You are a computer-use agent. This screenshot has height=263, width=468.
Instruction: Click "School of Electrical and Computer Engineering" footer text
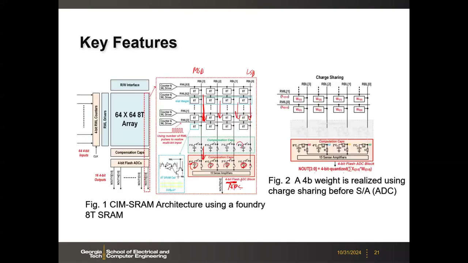[x=137, y=254]
